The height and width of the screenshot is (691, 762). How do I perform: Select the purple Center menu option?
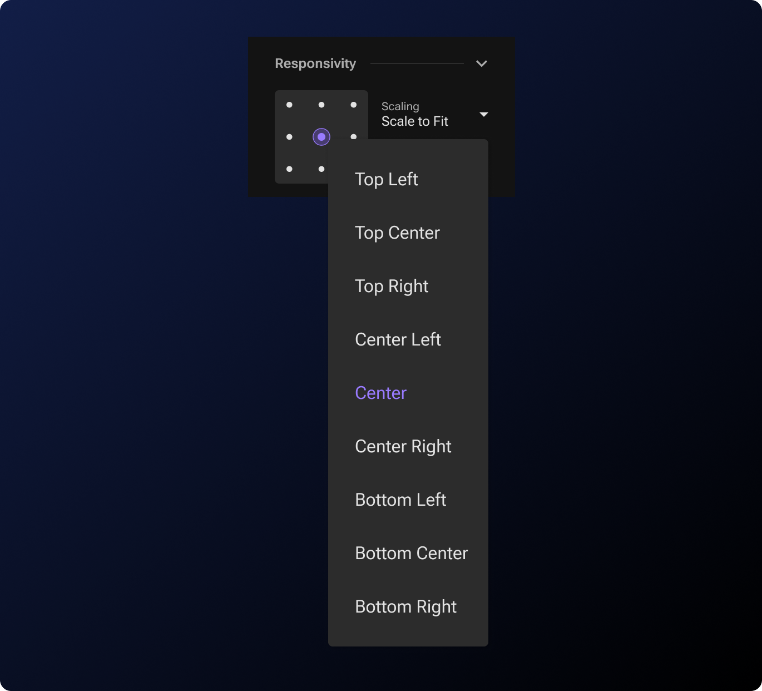point(381,393)
